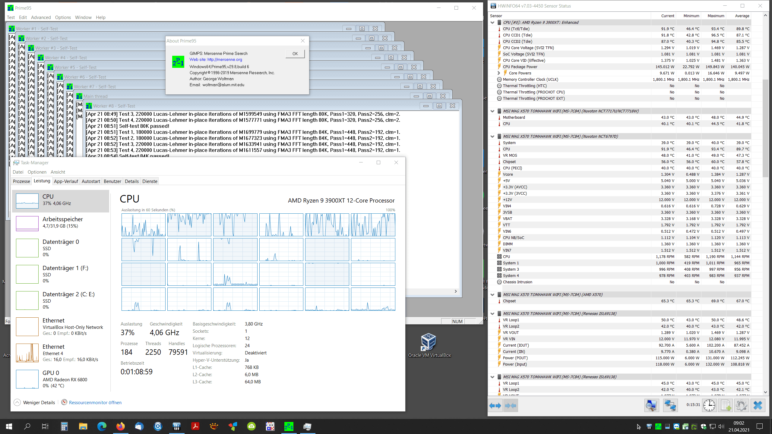Collapse second Renesas ISL69138 sensor group
The height and width of the screenshot is (434, 772).
492,377
